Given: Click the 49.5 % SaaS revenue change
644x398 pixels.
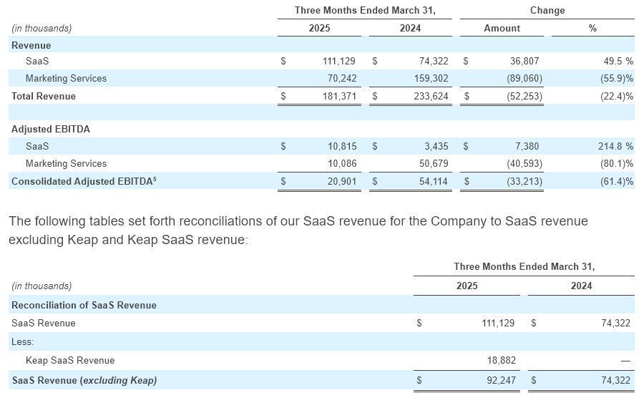Looking at the screenshot, I should point(618,61).
